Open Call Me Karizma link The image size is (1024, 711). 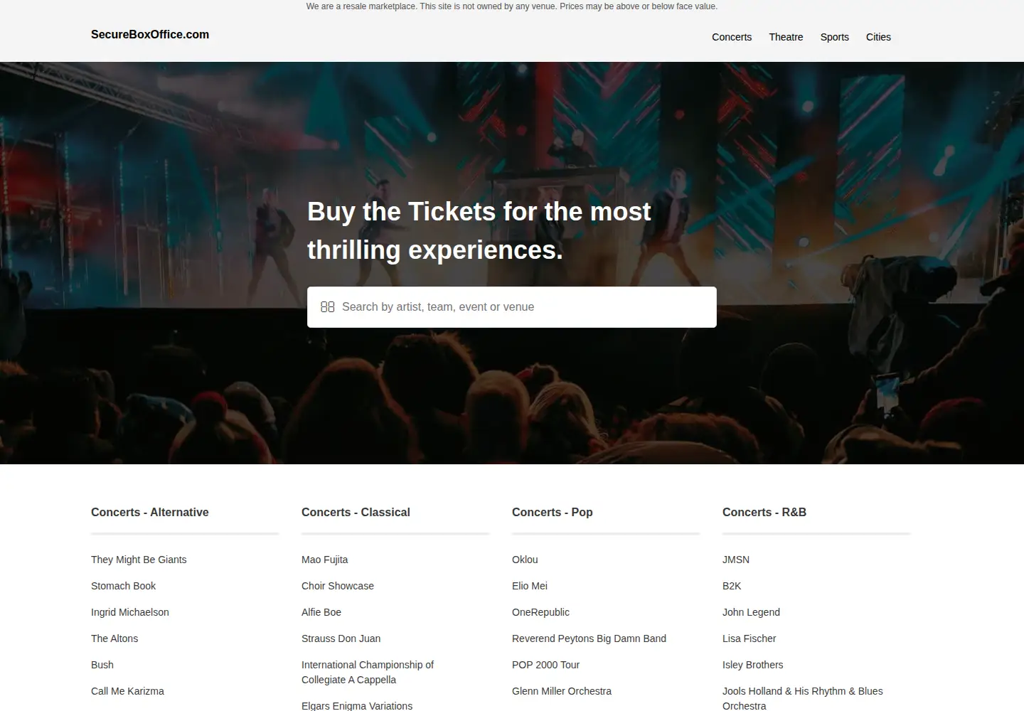tap(127, 691)
